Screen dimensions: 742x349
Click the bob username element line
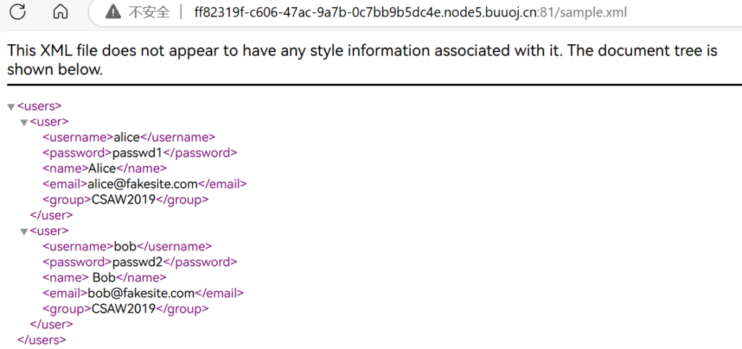coord(127,247)
